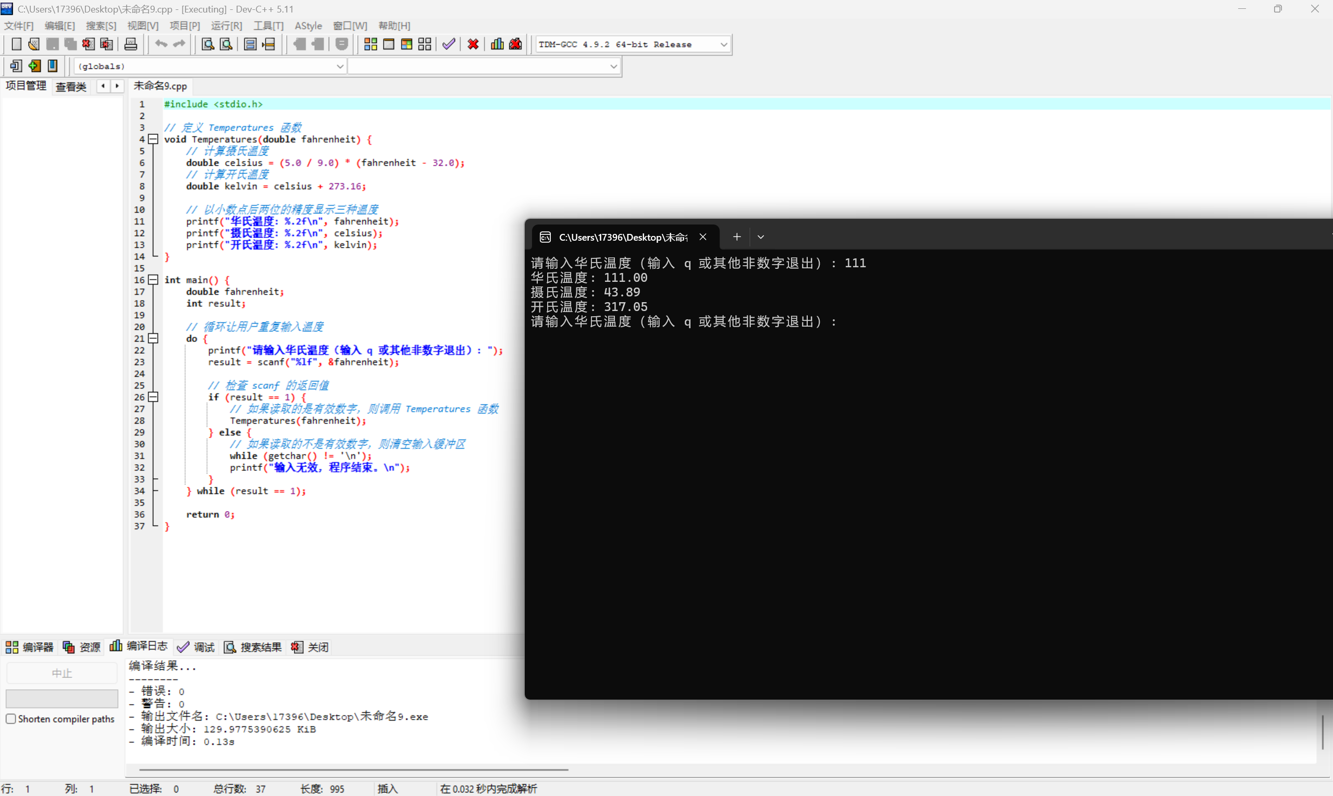
Task: Click the Undo arrow icon
Action: [x=161, y=44]
